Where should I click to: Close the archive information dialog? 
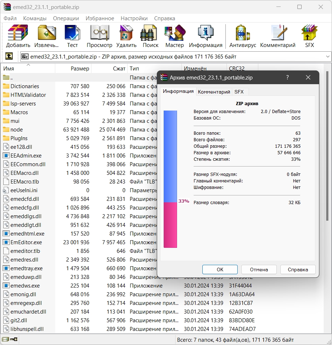[x=308, y=77]
